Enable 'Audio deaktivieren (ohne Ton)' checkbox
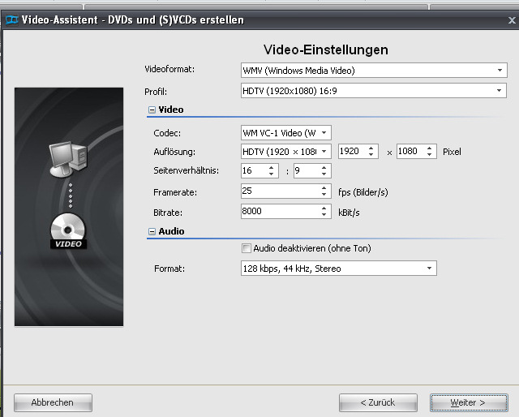Image resolution: width=519 pixels, height=417 pixels. pos(247,248)
